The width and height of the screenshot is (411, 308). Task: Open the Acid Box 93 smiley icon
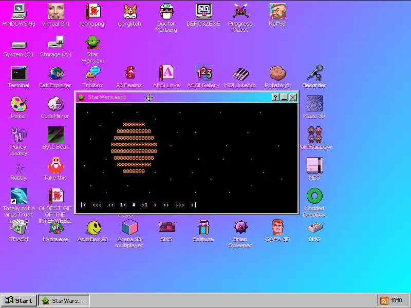pyautogui.click(x=92, y=231)
